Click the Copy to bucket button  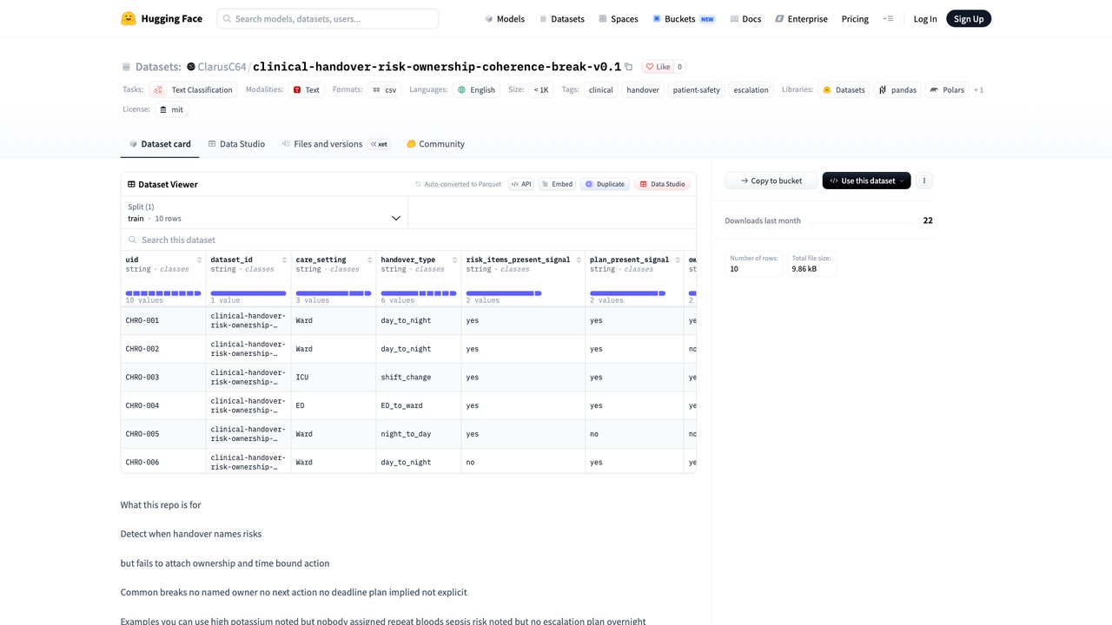771,181
